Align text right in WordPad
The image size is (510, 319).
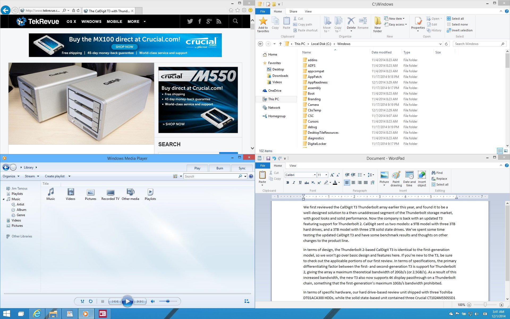click(360, 183)
